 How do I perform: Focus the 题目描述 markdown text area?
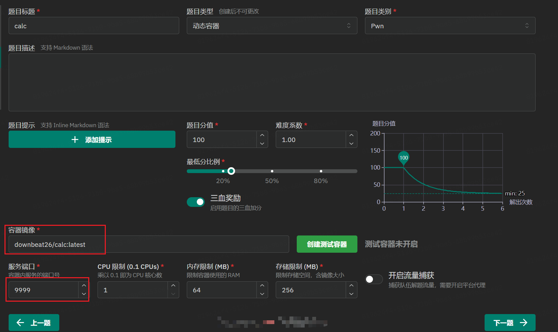272,82
